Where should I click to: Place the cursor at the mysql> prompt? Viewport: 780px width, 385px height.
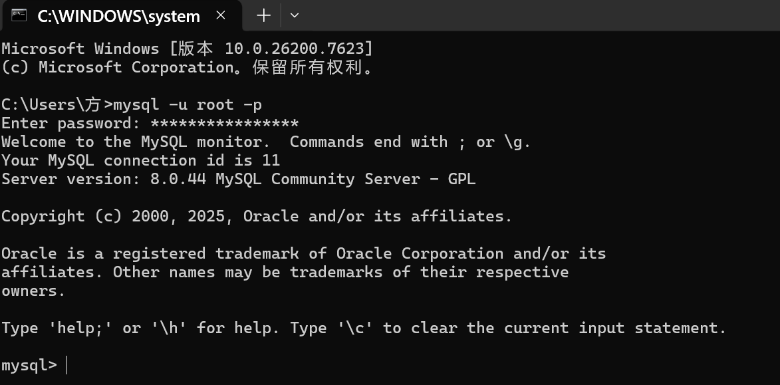(66, 366)
